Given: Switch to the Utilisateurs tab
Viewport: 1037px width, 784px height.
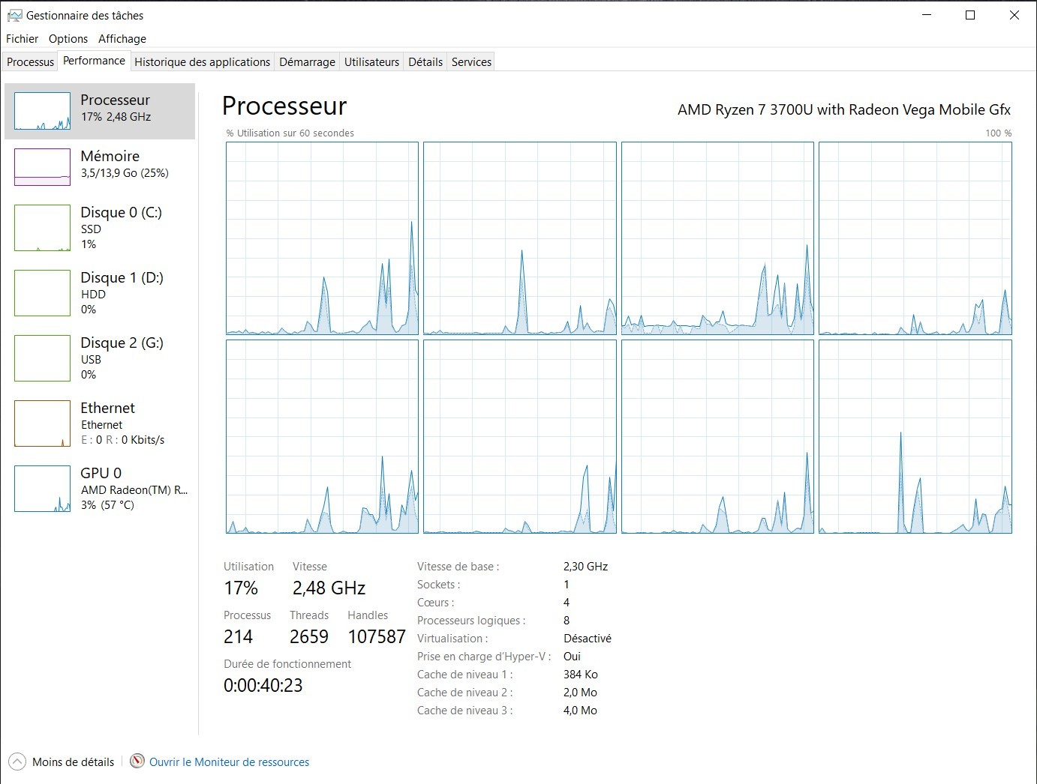Looking at the screenshot, I should 371,62.
